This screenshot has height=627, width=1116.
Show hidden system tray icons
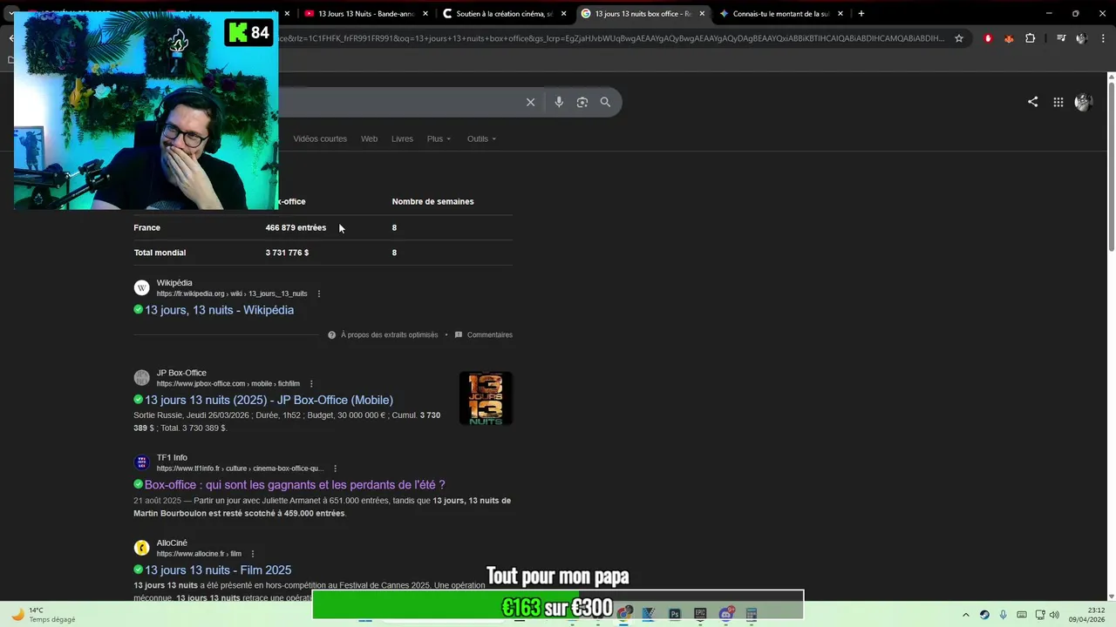coord(965,615)
